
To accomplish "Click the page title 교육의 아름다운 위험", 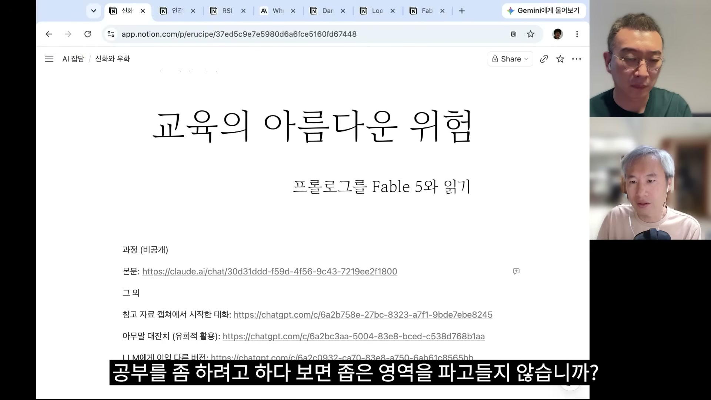I will pos(313,127).
